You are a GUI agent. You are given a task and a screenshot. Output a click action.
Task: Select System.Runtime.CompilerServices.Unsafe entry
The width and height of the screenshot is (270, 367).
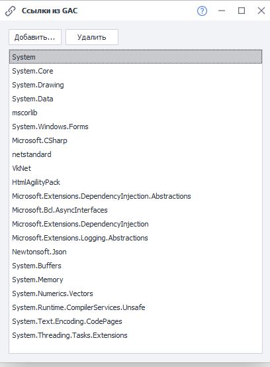pyautogui.click(x=136, y=307)
